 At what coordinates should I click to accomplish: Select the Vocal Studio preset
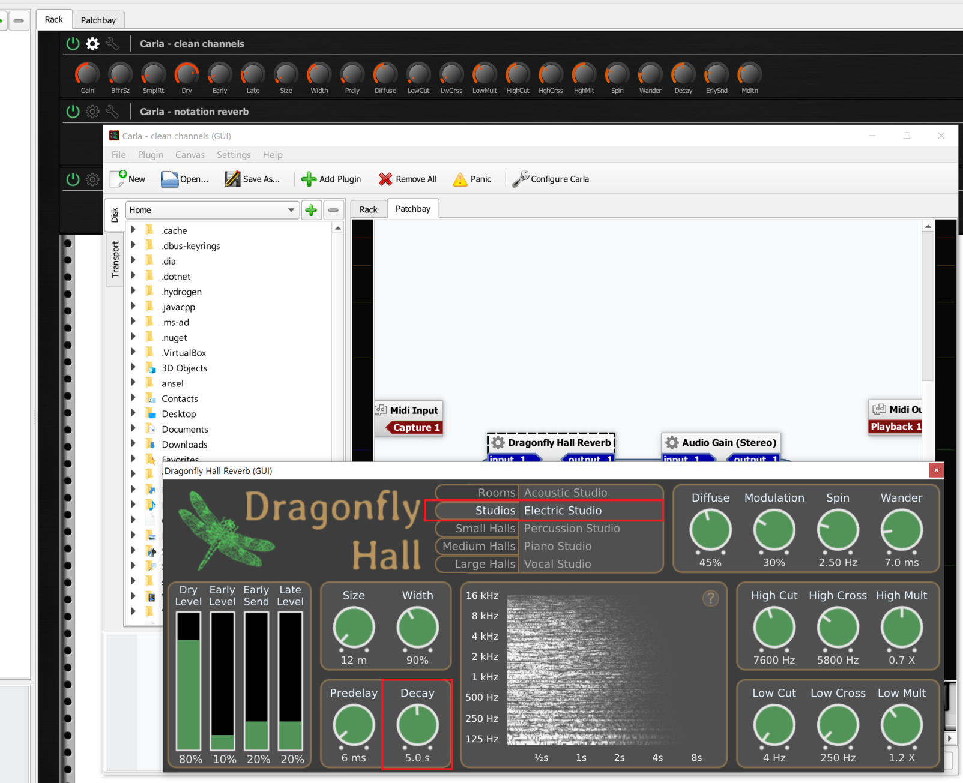557,564
